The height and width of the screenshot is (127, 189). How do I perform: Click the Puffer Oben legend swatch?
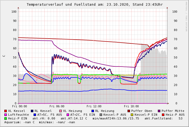[x=129, y=111]
